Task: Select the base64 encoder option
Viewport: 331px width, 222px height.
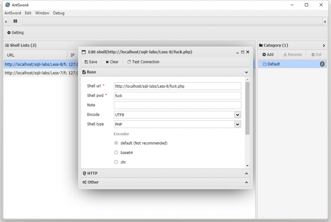Action: (x=116, y=153)
